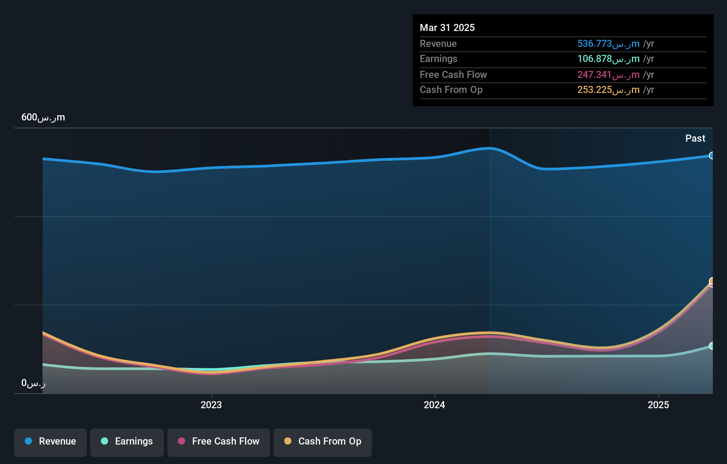Click the Earnings row label in tooltip

(x=438, y=58)
